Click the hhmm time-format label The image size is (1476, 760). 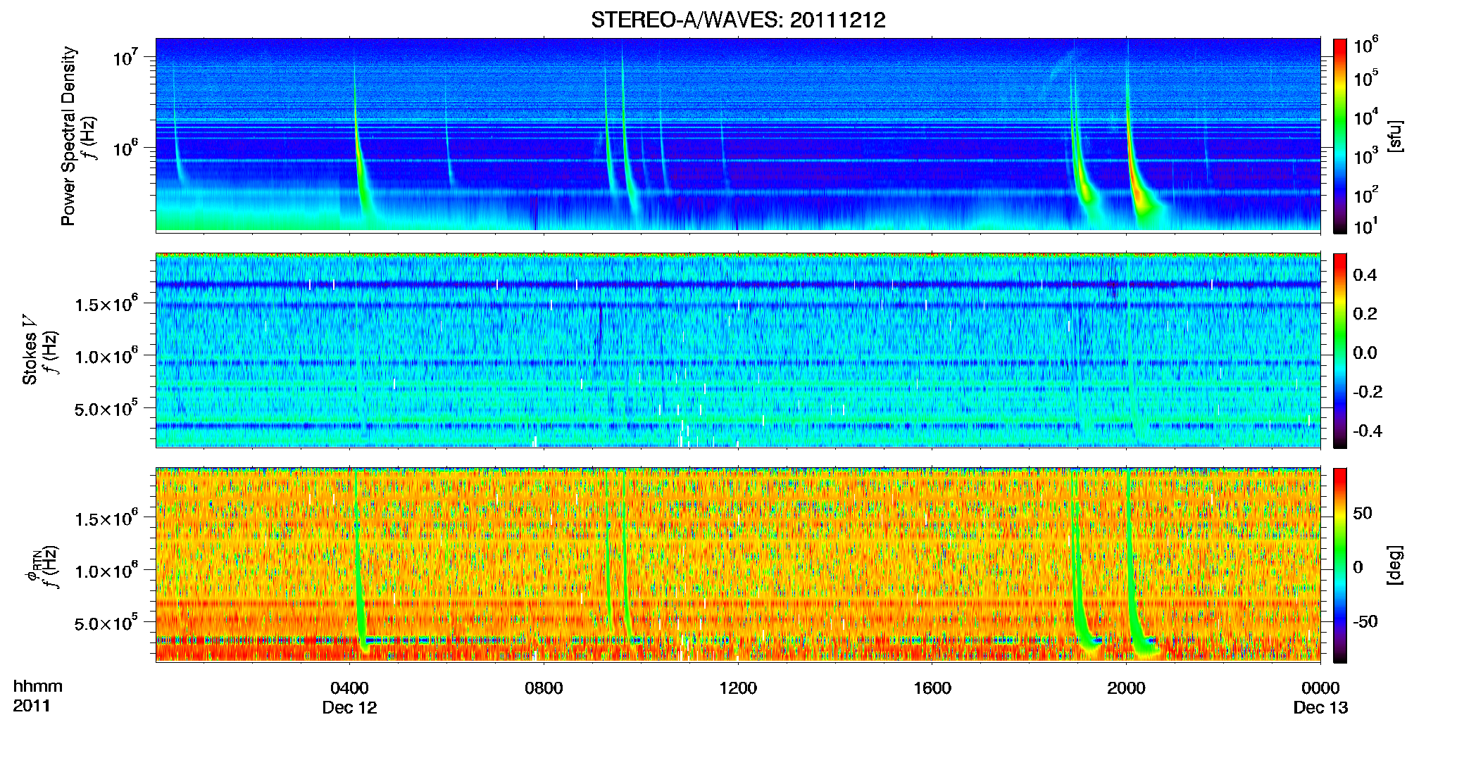pos(38,686)
